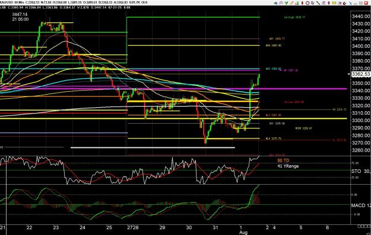Click the vertical lines tool icon
Viewport: 371px width, 235px height.
click(x=324, y=3)
